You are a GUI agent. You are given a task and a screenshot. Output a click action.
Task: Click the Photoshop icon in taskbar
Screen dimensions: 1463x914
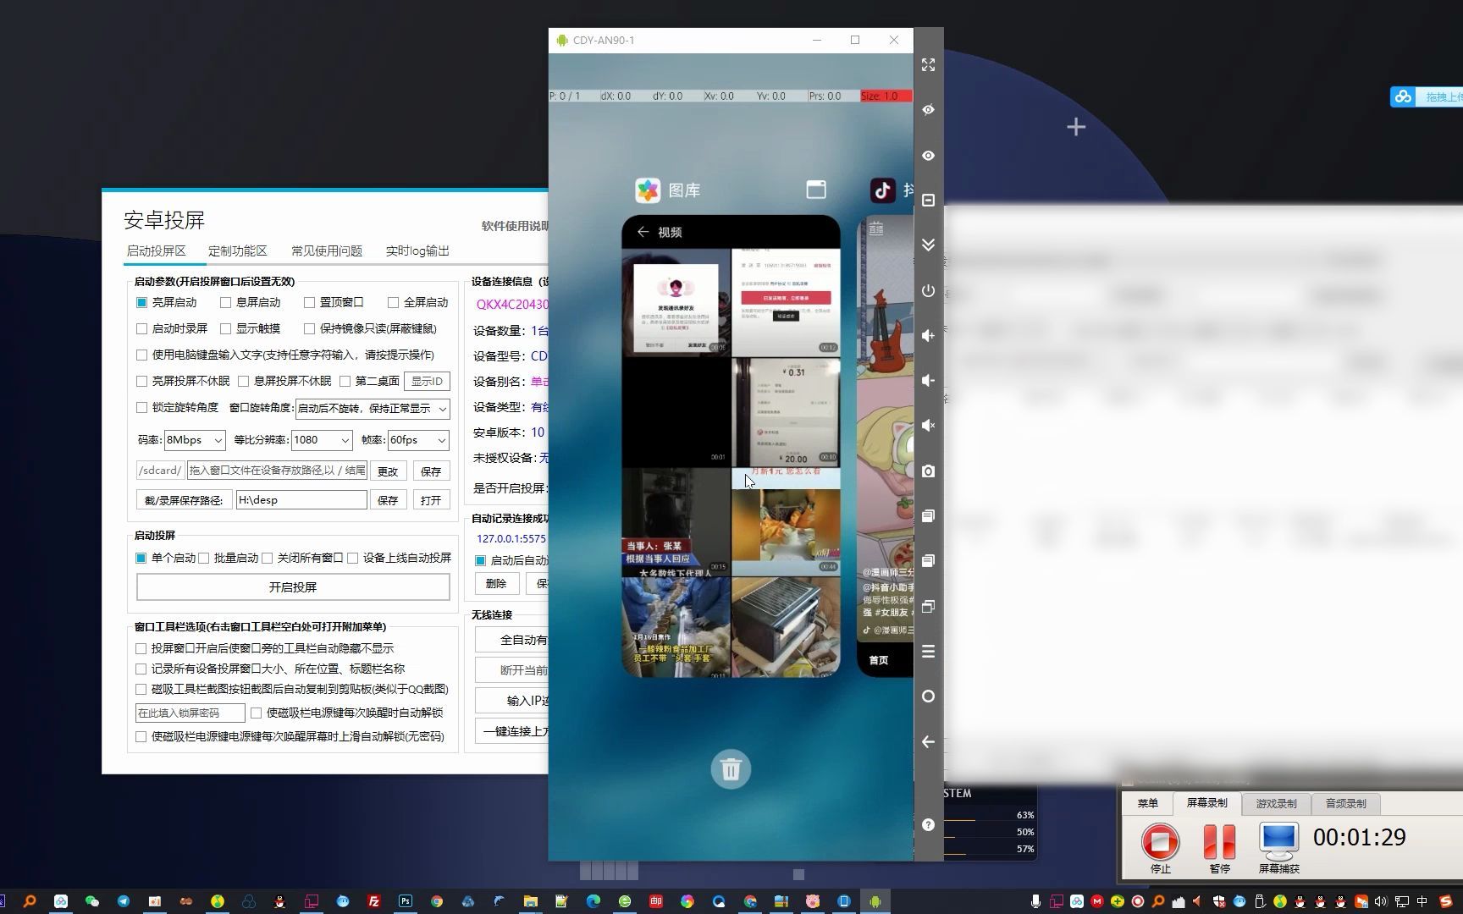point(406,901)
